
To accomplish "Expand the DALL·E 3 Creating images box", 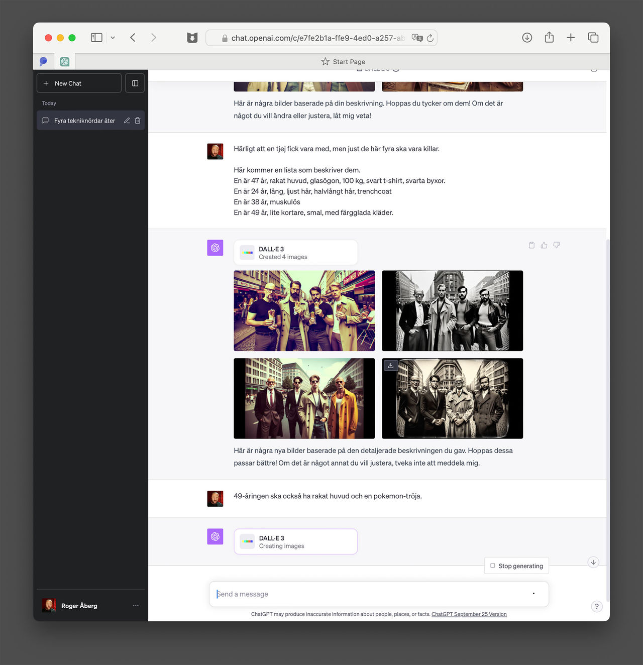I will pos(295,542).
